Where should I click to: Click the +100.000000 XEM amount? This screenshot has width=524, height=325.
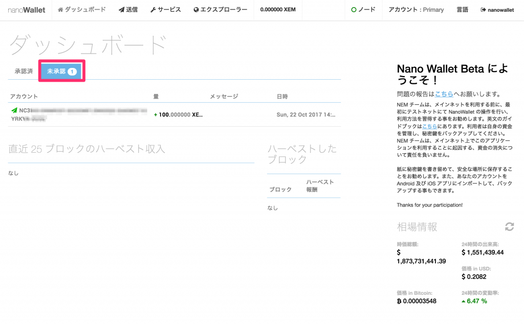click(178, 114)
